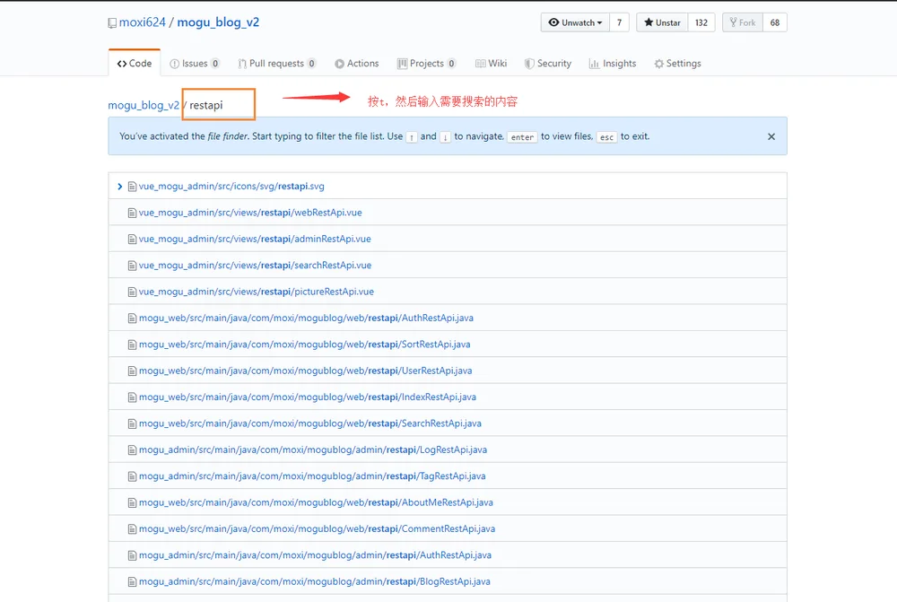Click the chevron on the restapi.svg row

(119, 187)
